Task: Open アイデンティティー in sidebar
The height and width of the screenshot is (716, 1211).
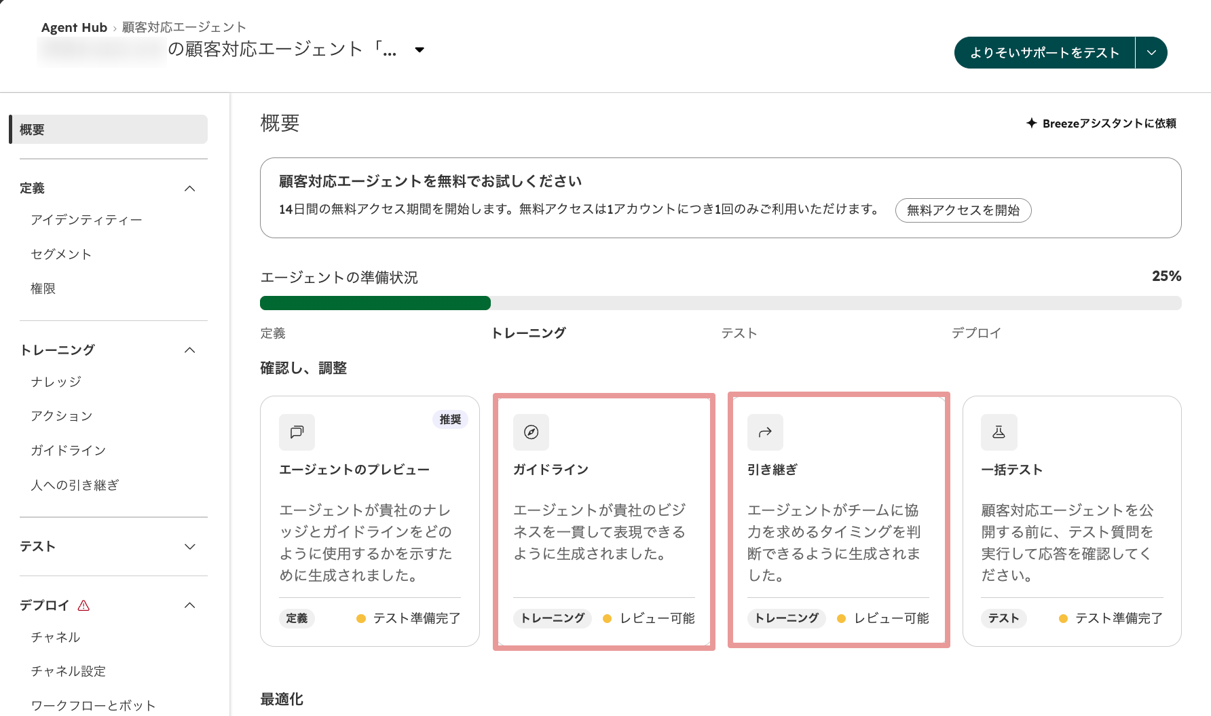Action: coord(86,220)
